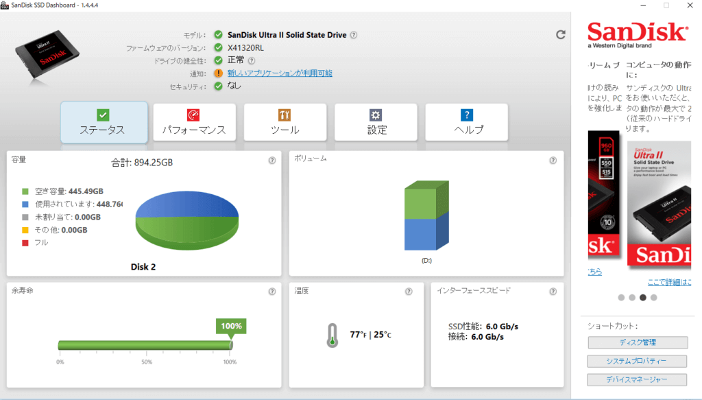Click the green check beside drive health
This screenshot has height=400, width=702.
pos(218,60)
